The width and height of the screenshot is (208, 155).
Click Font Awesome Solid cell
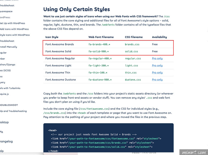(58, 51)
